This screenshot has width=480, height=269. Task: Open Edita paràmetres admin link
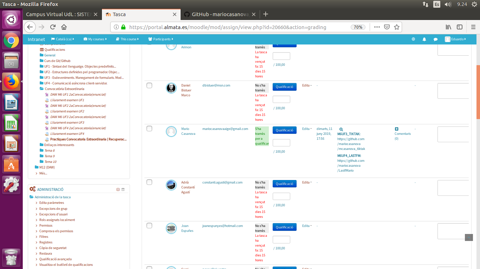(x=52, y=203)
